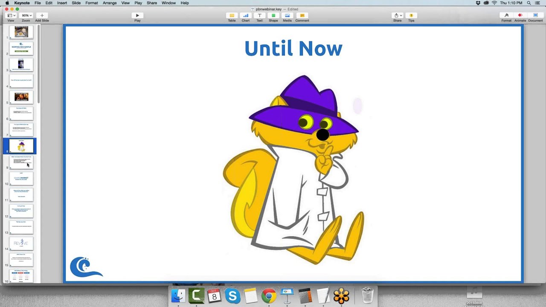
Task: Insert a Chart from the toolbar
Action: coord(246,15)
